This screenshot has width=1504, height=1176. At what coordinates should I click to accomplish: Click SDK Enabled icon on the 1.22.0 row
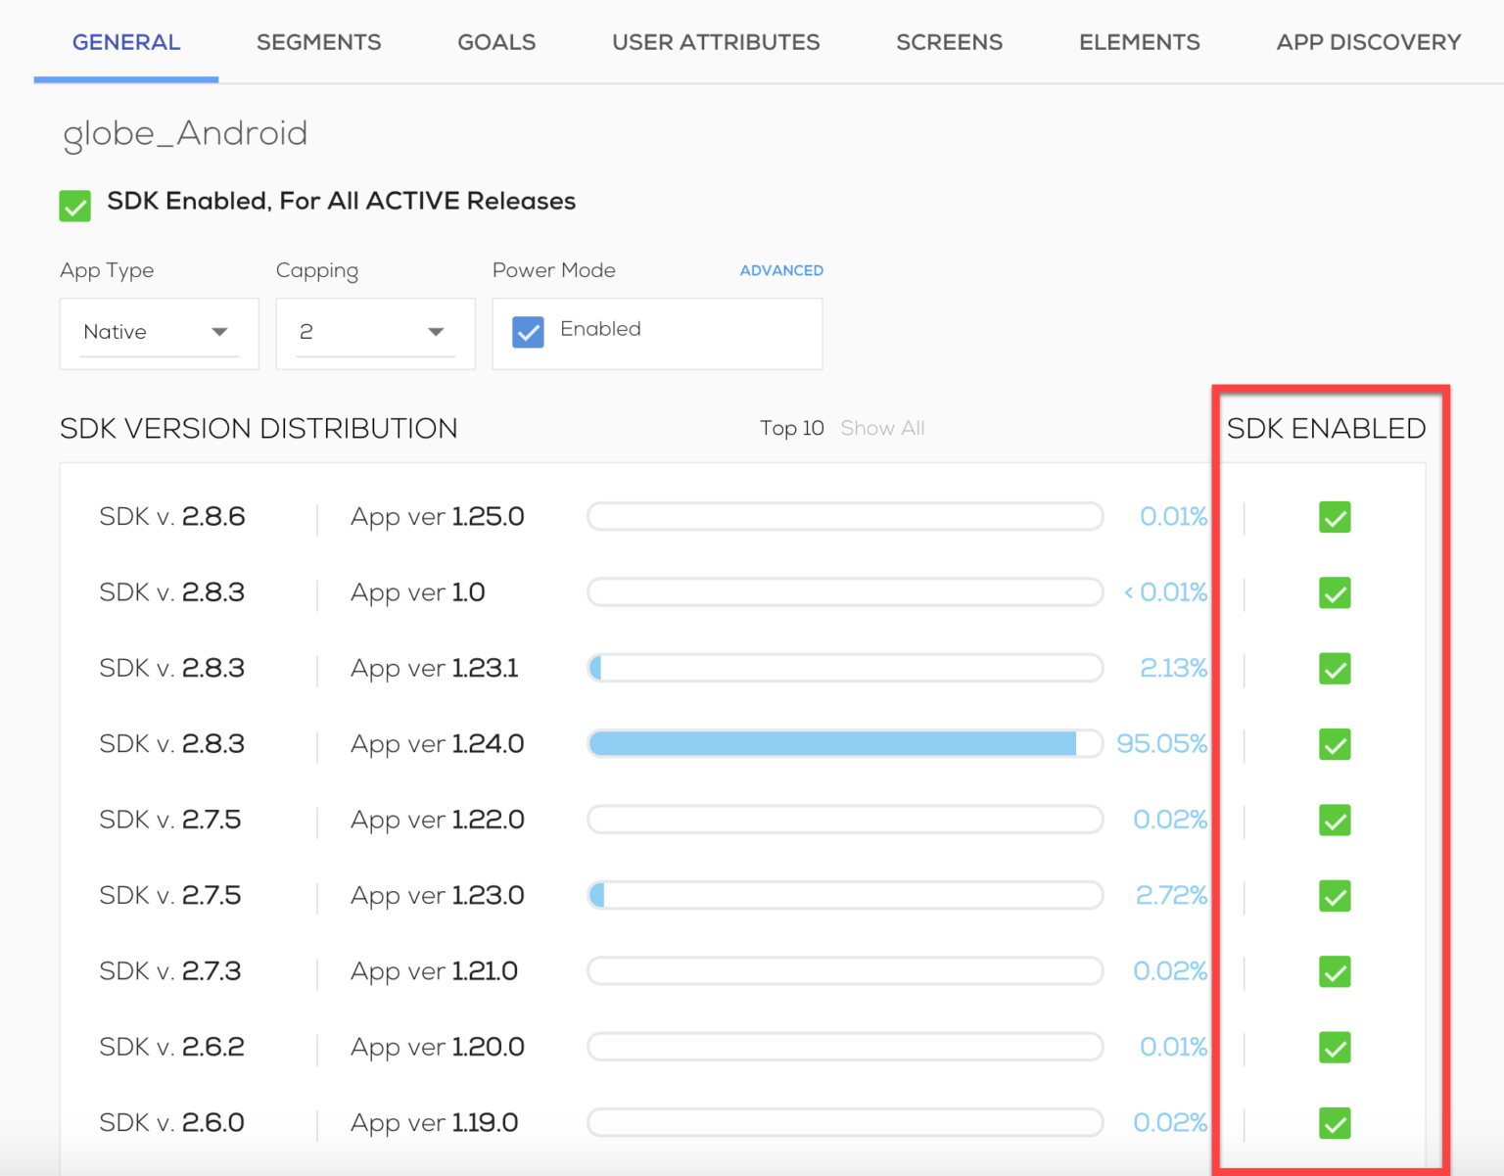point(1334,821)
